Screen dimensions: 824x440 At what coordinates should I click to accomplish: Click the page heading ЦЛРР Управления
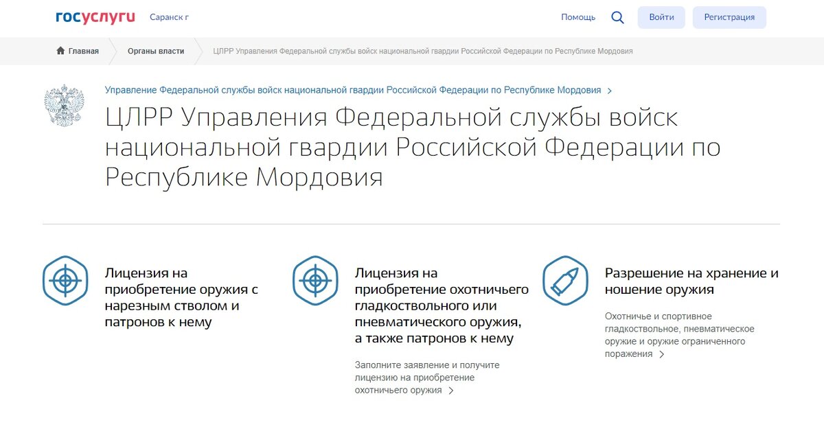point(413,148)
